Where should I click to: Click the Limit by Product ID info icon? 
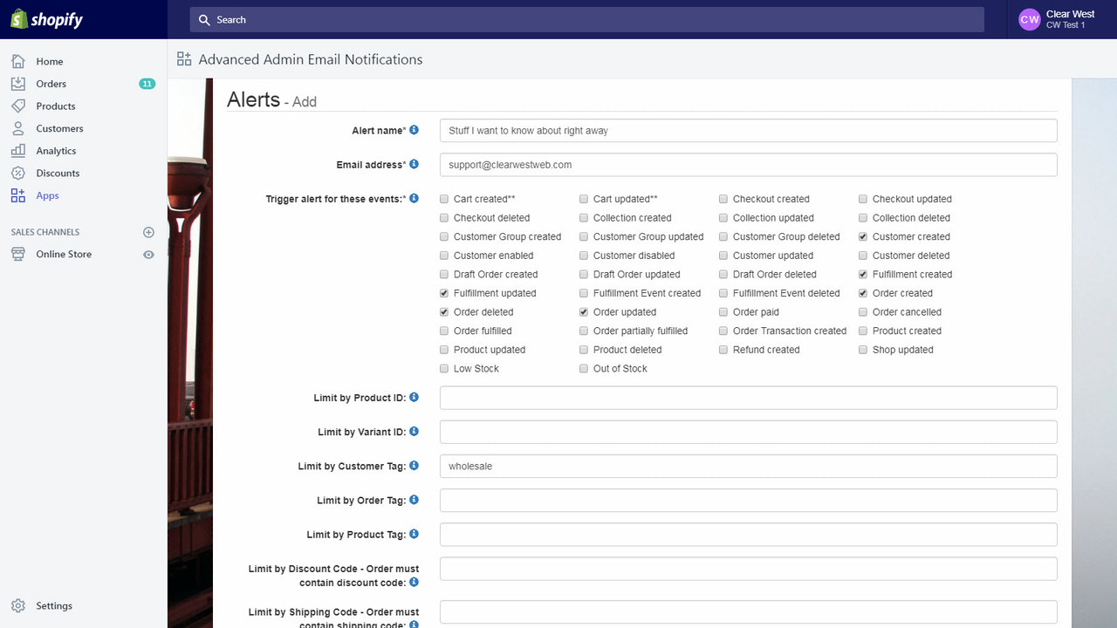pyautogui.click(x=415, y=397)
